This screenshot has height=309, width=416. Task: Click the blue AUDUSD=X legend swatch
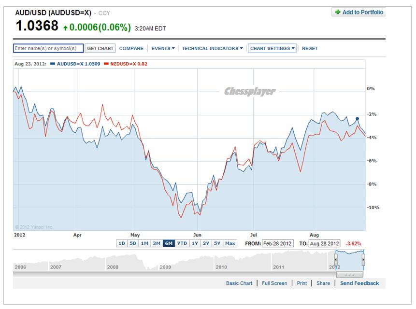53,64
